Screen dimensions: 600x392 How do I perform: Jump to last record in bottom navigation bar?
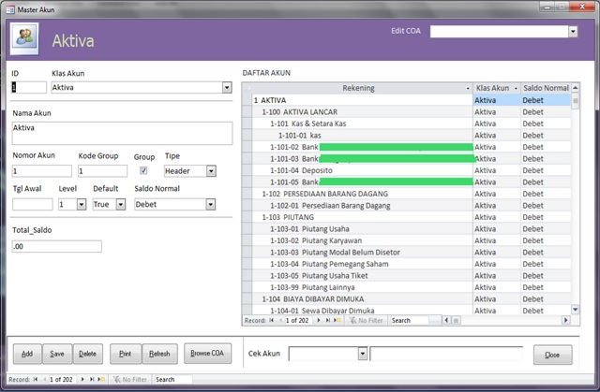pos(90,380)
